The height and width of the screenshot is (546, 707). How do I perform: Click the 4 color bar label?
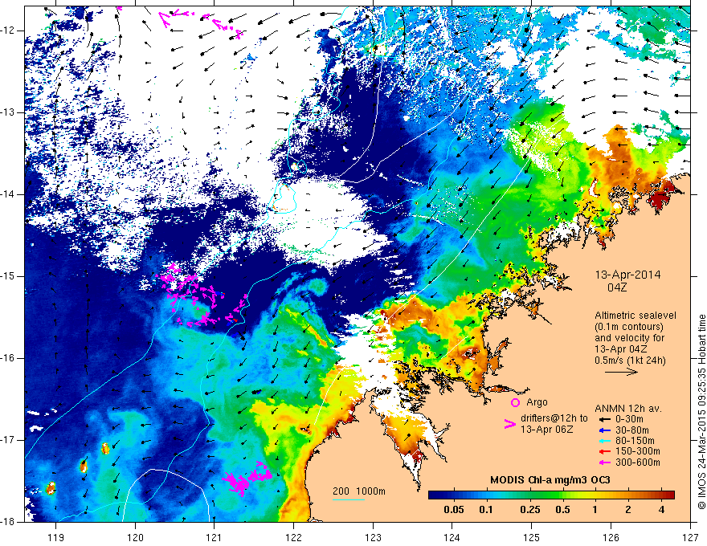coord(661,510)
